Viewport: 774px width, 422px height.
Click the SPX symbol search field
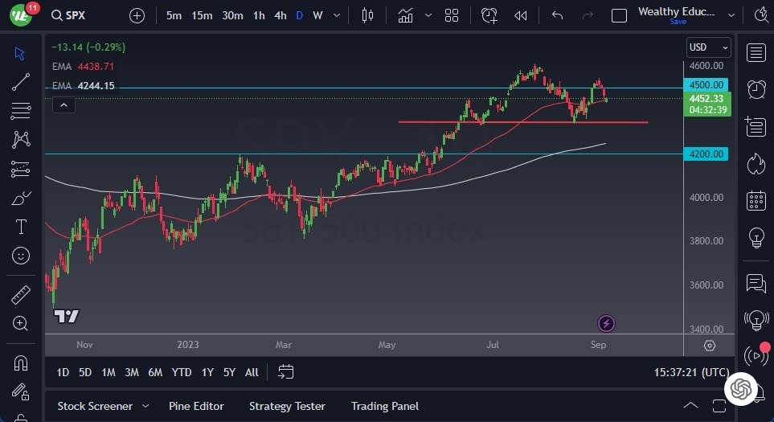coord(80,15)
